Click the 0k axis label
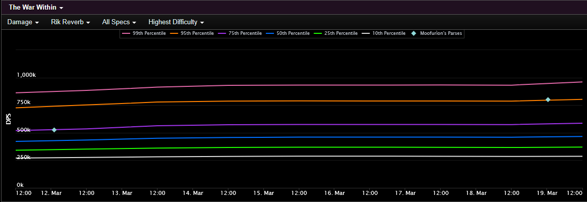This screenshot has height=202, width=587. (20, 185)
